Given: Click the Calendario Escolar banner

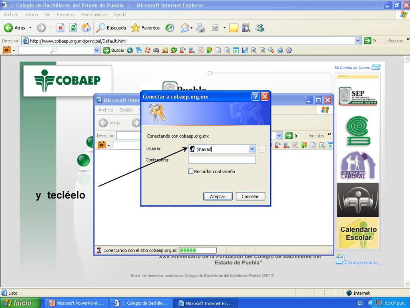Looking at the screenshot, I should [x=358, y=234].
